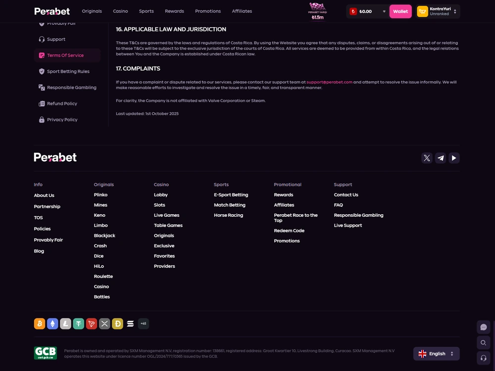This screenshot has height=371, width=495.
Task: Click the red lira currency icon
Action: click(353, 11)
